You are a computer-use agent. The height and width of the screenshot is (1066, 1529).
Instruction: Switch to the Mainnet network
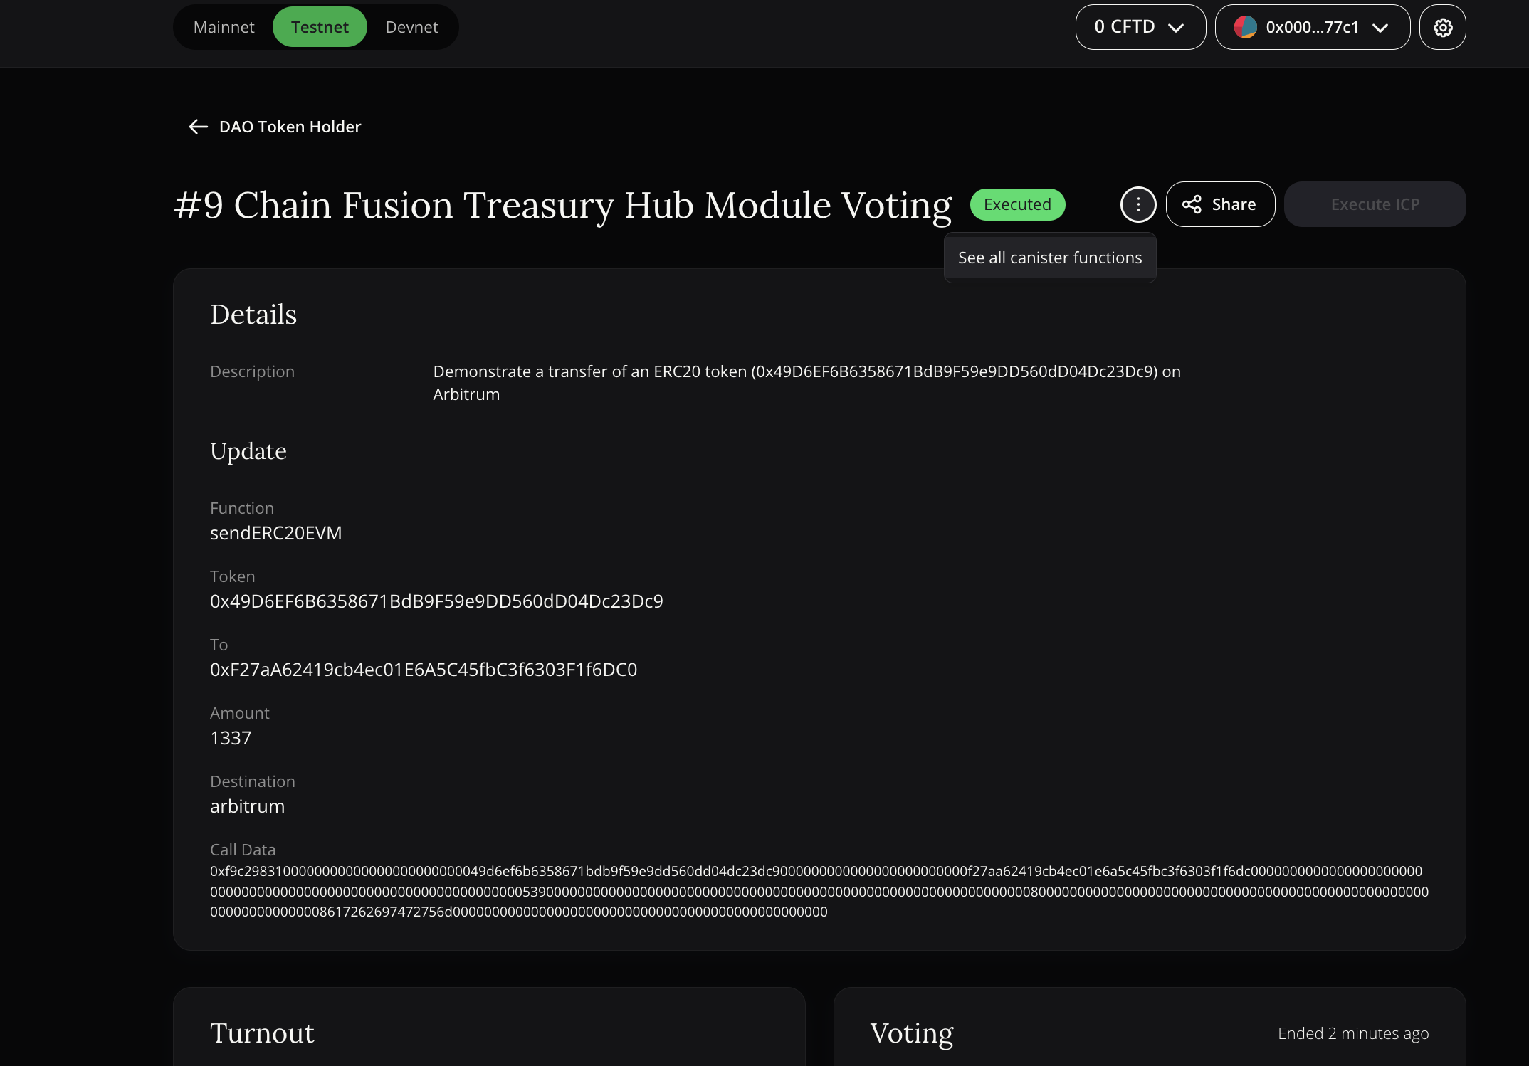pos(224,26)
